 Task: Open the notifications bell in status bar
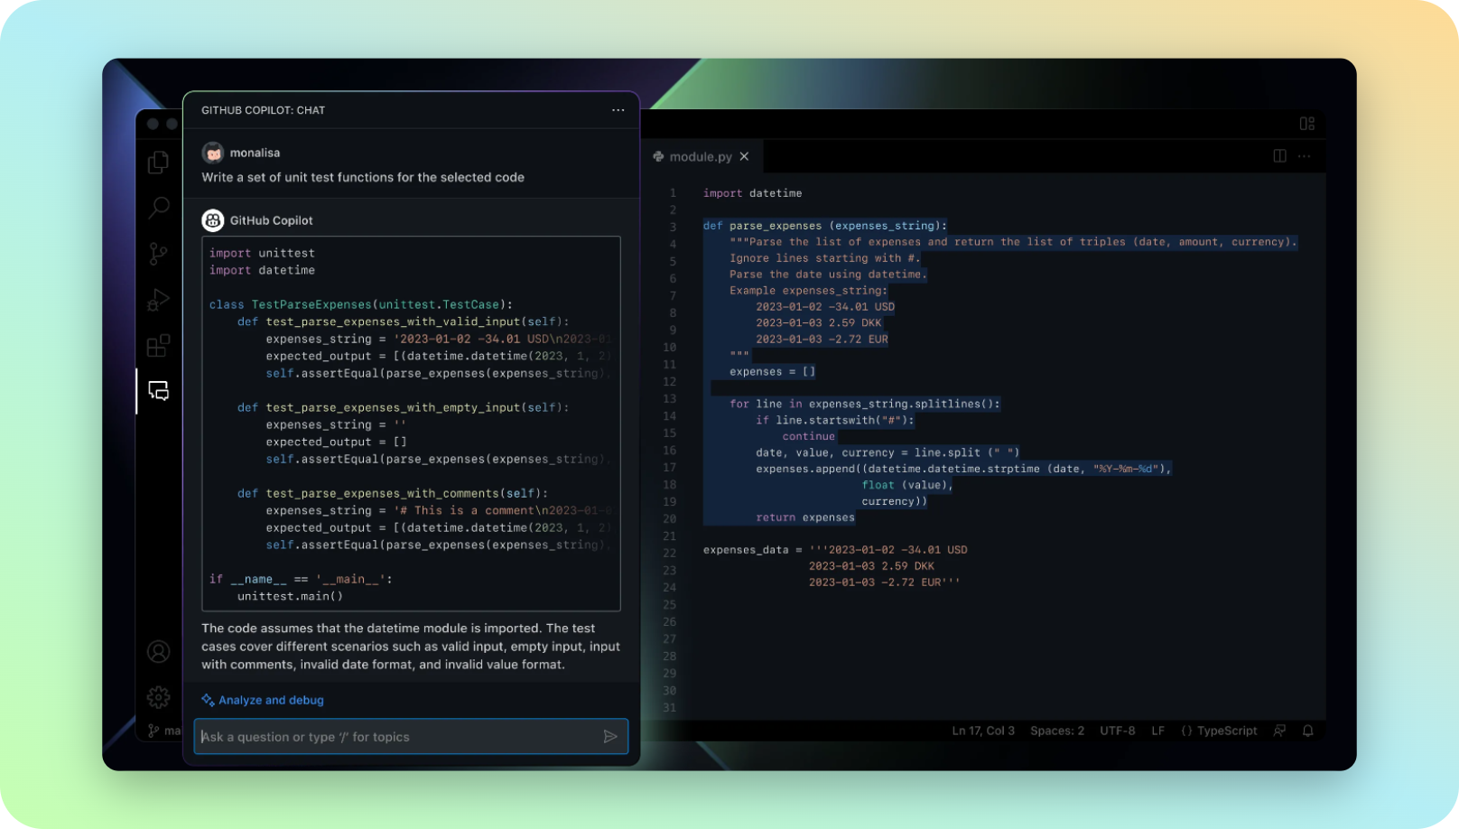click(1307, 731)
